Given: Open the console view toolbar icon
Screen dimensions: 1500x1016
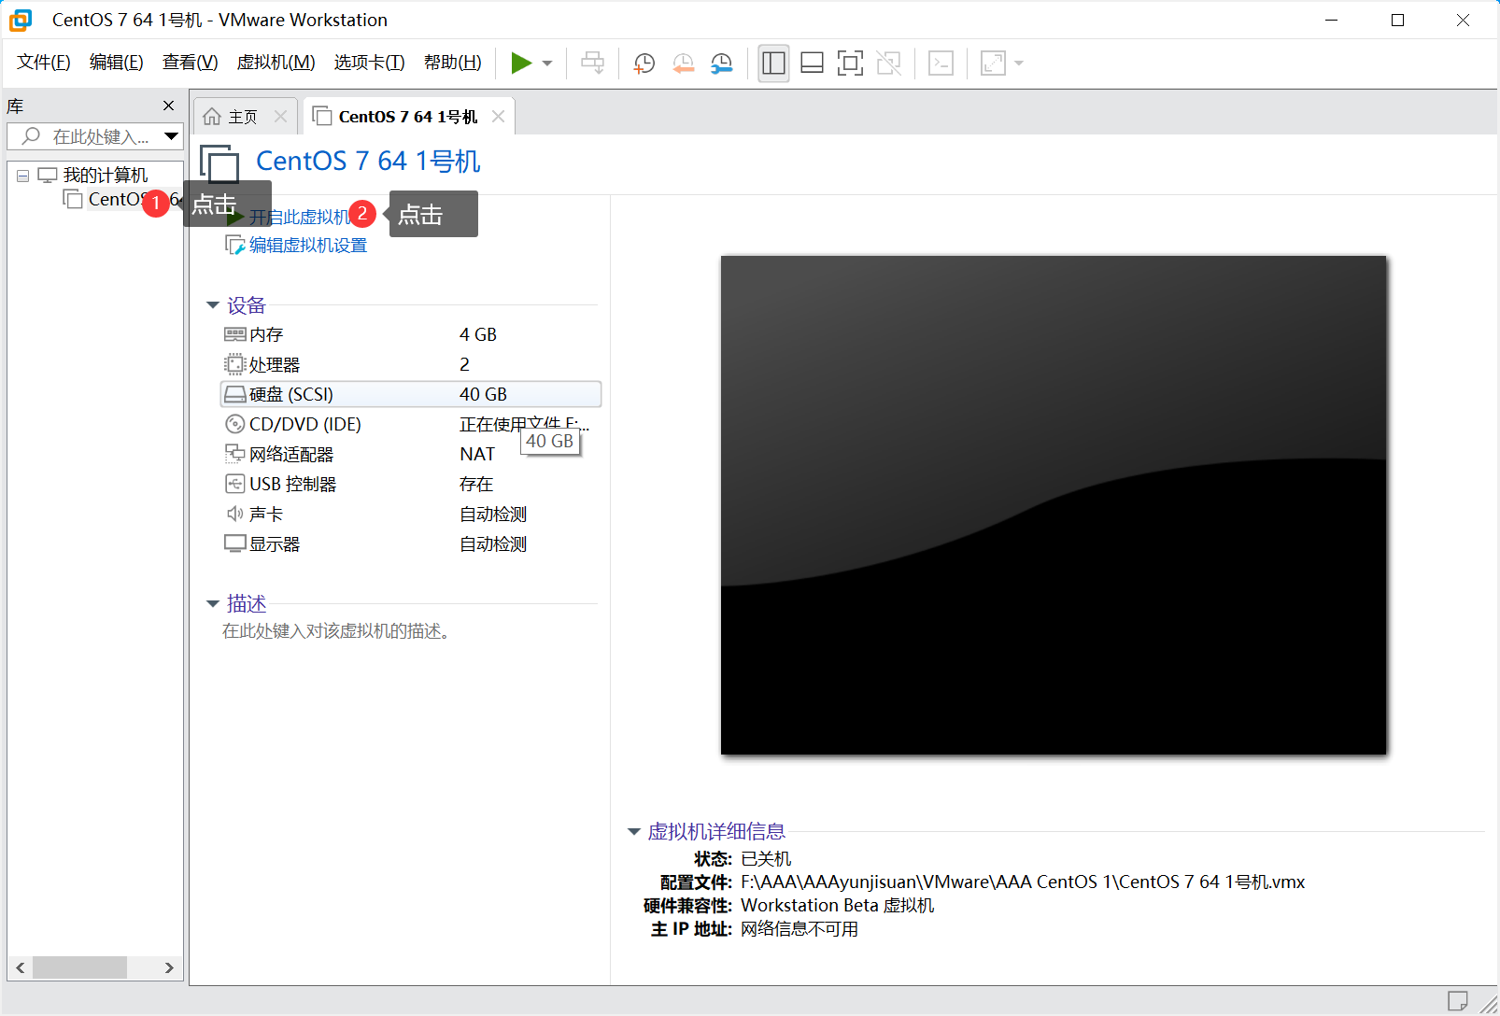Looking at the screenshot, I should (941, 63).
